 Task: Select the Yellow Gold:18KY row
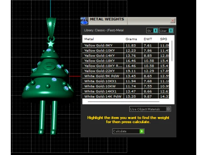(x=126, y=61)
